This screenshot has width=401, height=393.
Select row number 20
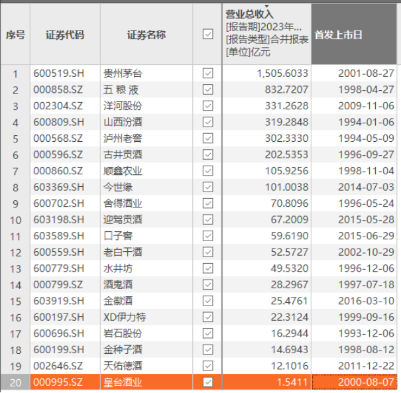(15, 382)
